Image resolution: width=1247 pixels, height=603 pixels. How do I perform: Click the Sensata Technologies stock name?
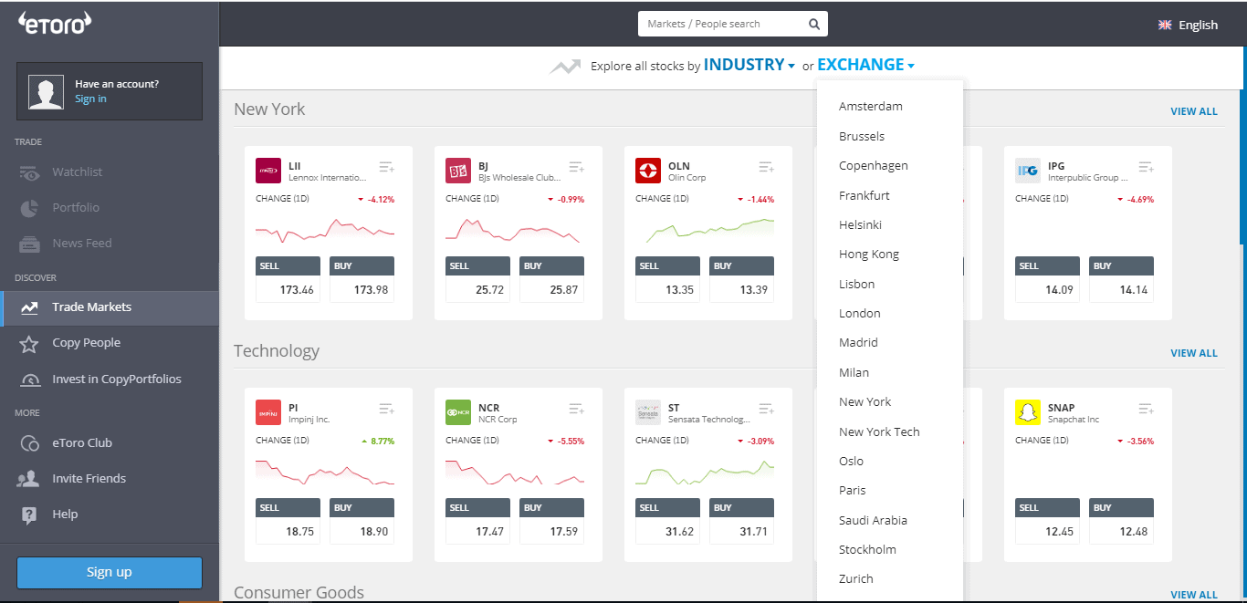tap(708, 420)
